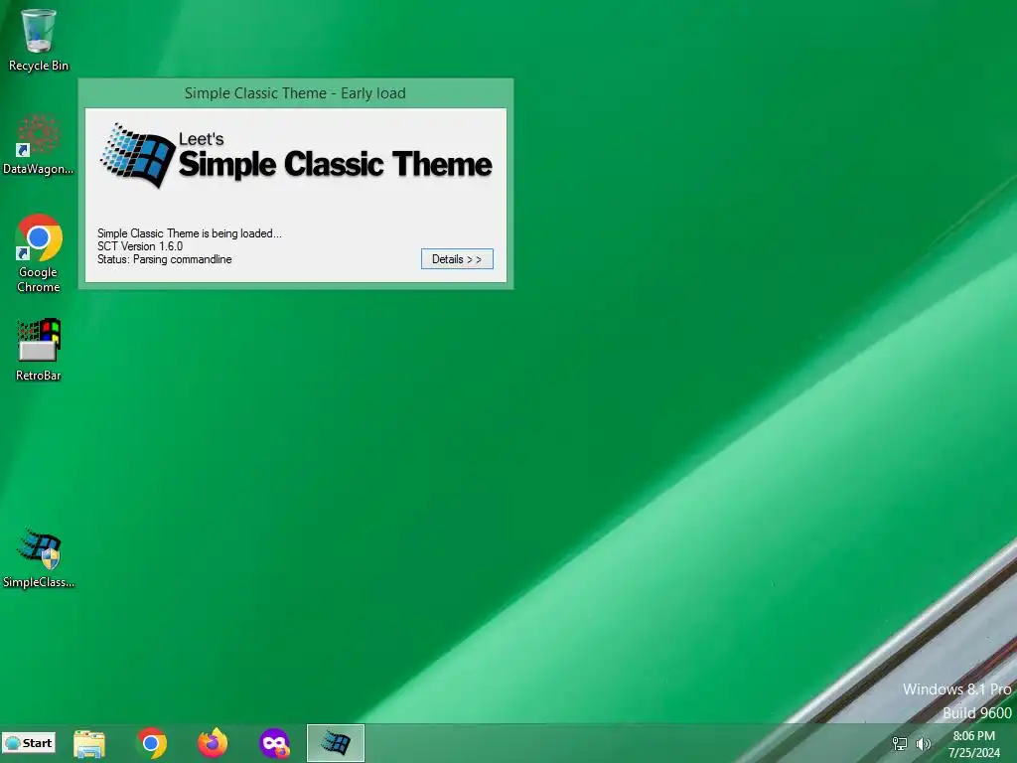Open File Explorer from the taskbar
The width and height of the screenshot is (1017, 763).
pos(89,743)
